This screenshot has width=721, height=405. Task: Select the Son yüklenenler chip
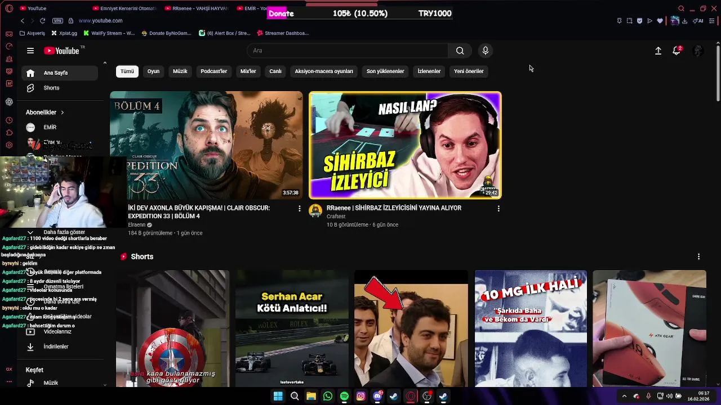coord(385,71)
